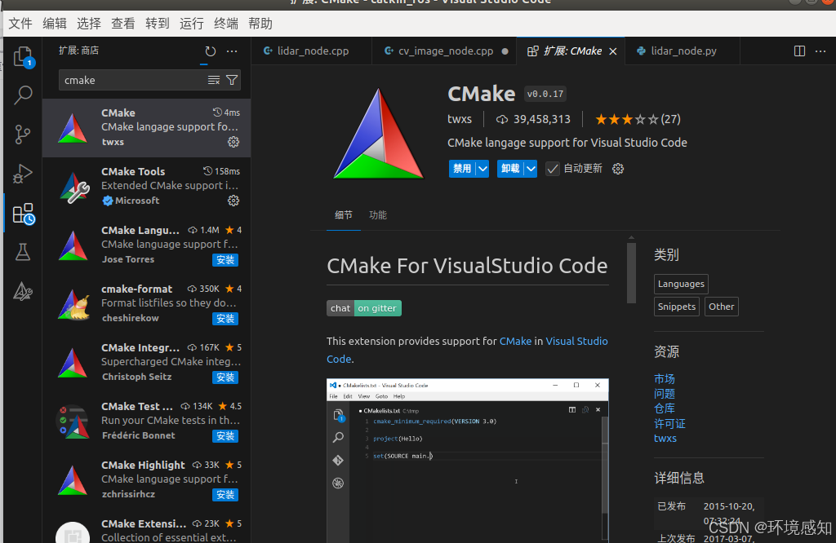Follow the Visual Studio Code link
Viewport: 836px width, 543px height.
576,342
